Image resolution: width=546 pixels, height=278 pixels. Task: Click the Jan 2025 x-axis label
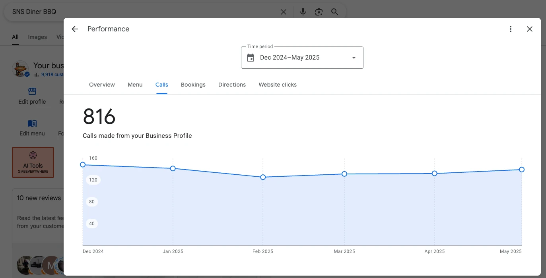point(173,251)
